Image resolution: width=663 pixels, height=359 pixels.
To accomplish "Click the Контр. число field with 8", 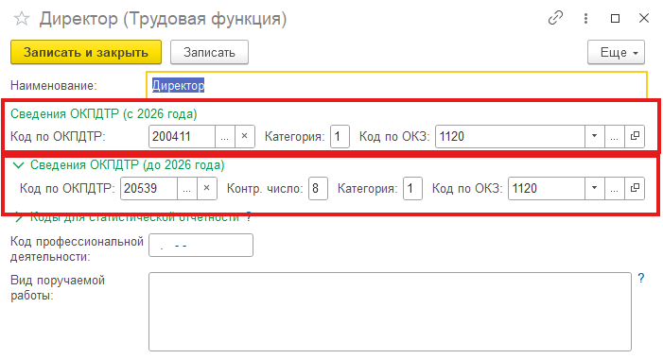I will (x=318, y=188).
